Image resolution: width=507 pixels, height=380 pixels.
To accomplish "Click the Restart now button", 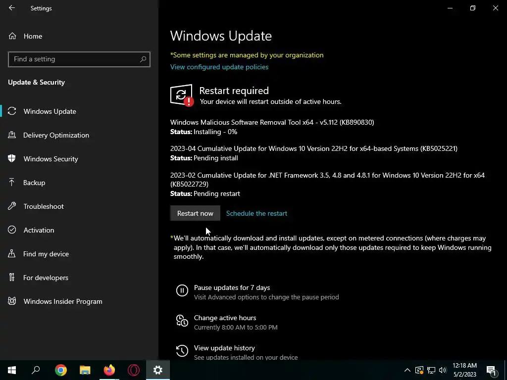I will (x=195, y=213).
